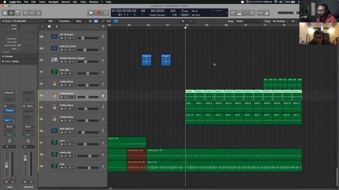Open the LCD display mode dropdown arrow

[x=227, y=13]
